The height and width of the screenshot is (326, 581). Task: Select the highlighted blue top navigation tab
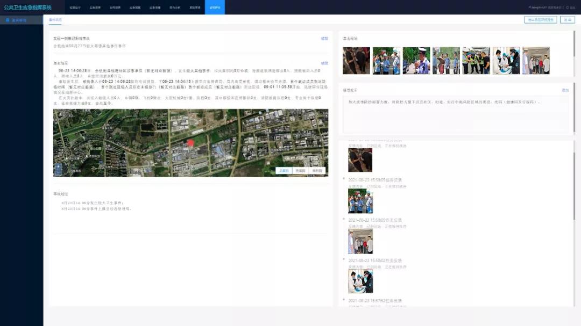click(215, 8)
